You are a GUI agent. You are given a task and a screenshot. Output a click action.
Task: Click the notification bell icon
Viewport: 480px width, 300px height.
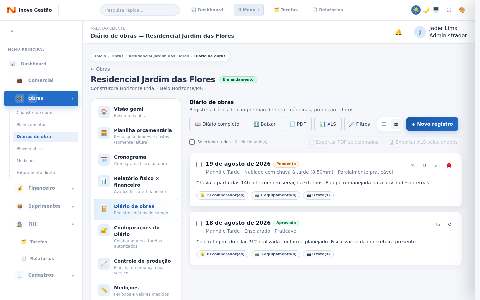398,32
